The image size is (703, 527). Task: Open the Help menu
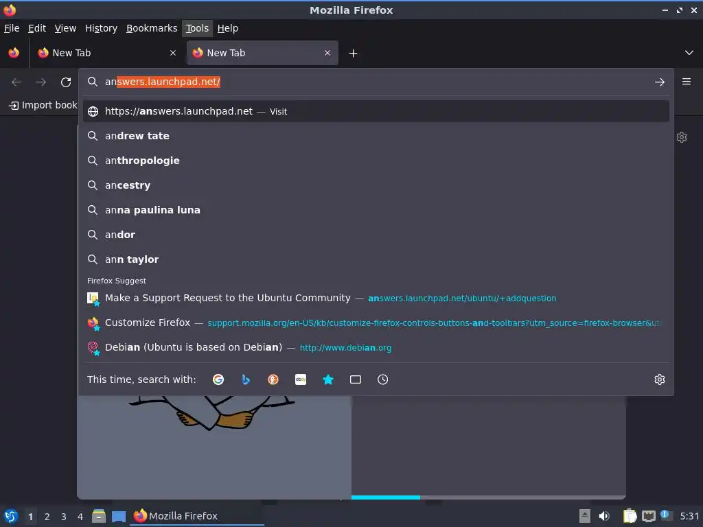pos(228,28)
